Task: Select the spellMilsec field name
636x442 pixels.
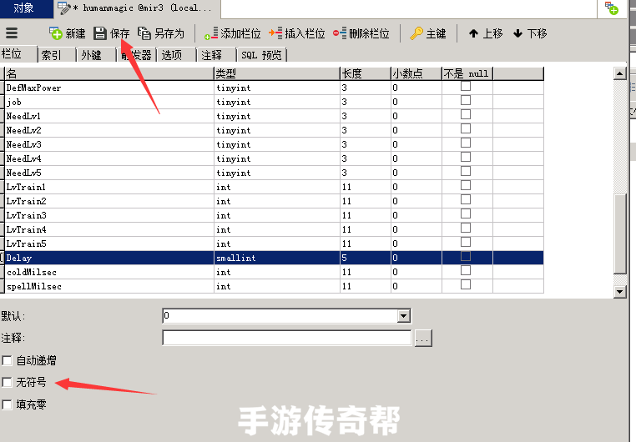Action: (34, 286)
